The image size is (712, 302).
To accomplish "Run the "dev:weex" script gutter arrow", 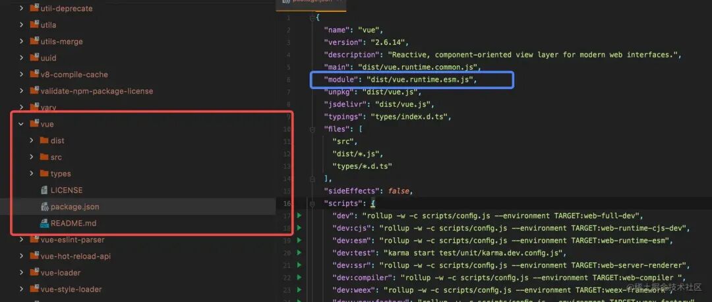I will click(x=299, y=289).
